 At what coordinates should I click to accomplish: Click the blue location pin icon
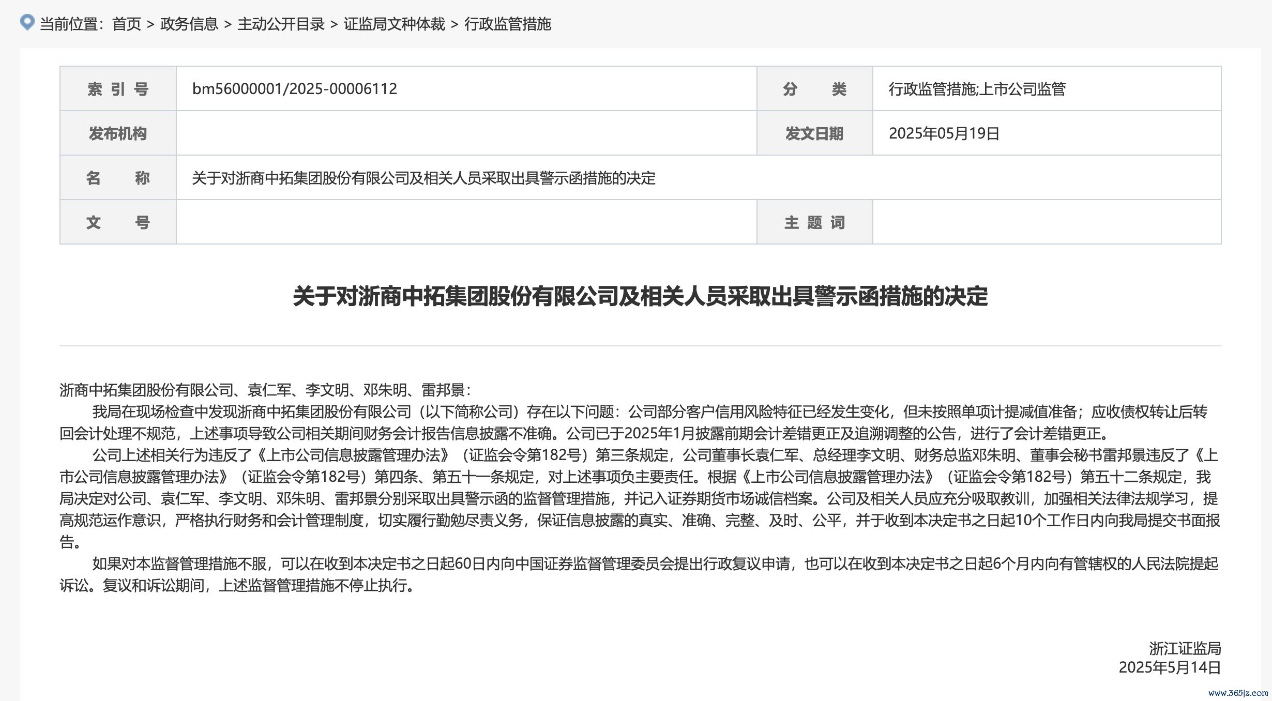tap(27, 22)
